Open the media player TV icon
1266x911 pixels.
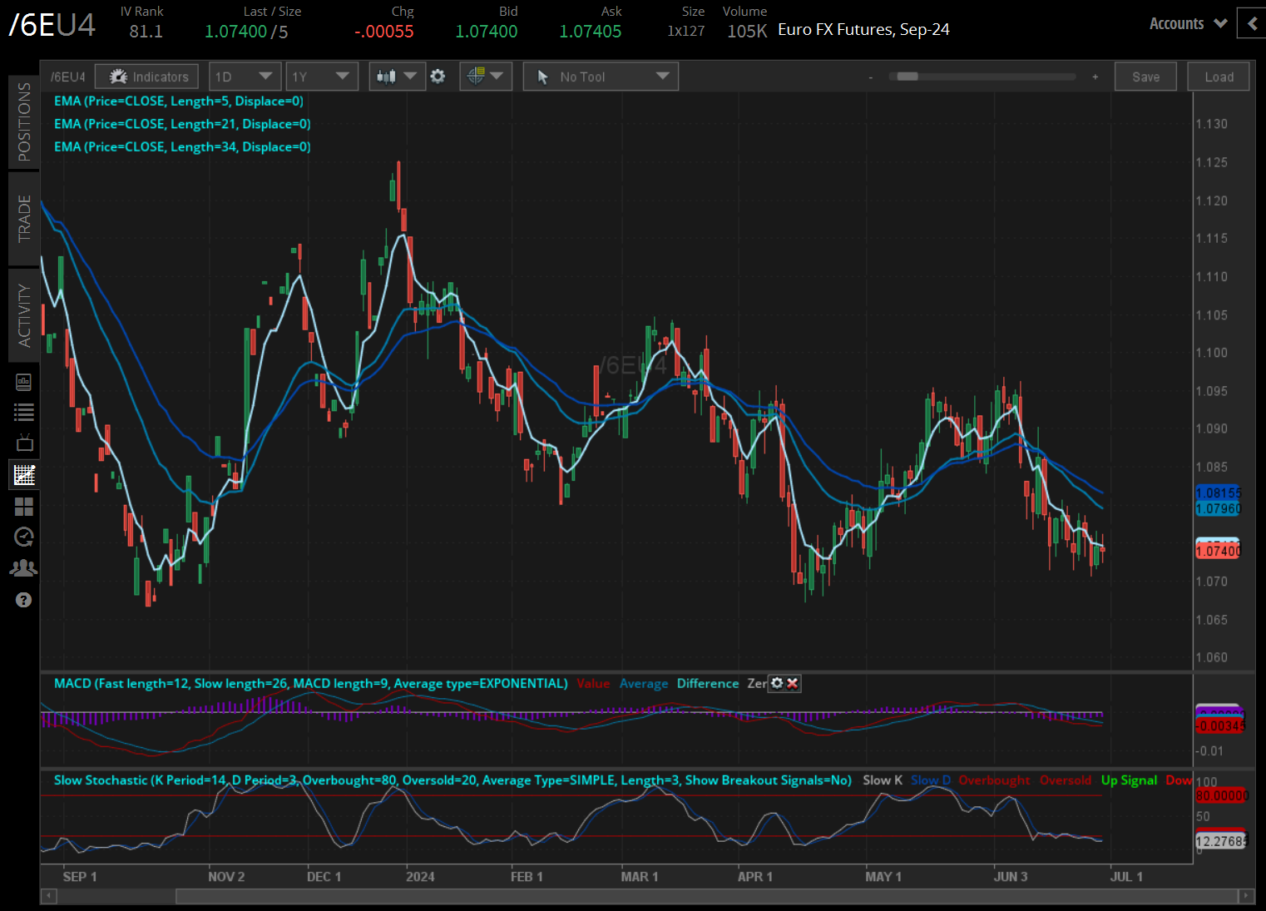pyautogui.click(x=23, y=442)
